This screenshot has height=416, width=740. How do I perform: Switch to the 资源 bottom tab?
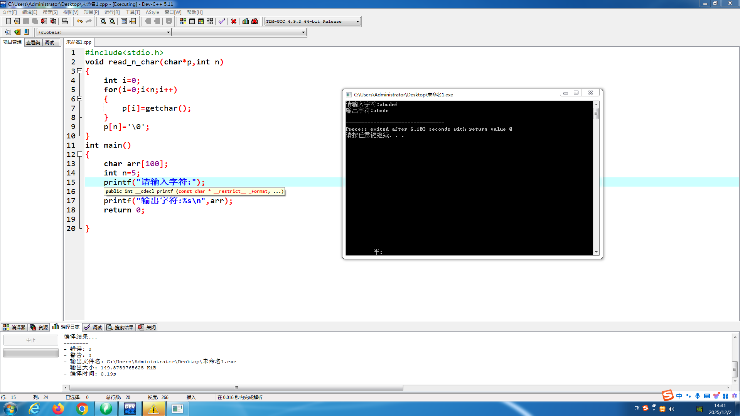point(39,327)
